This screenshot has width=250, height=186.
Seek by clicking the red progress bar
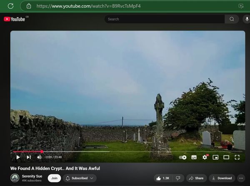pos(27,152)
